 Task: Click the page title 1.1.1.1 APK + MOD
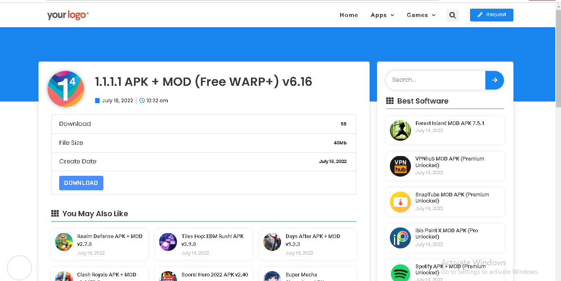(203, 82)
